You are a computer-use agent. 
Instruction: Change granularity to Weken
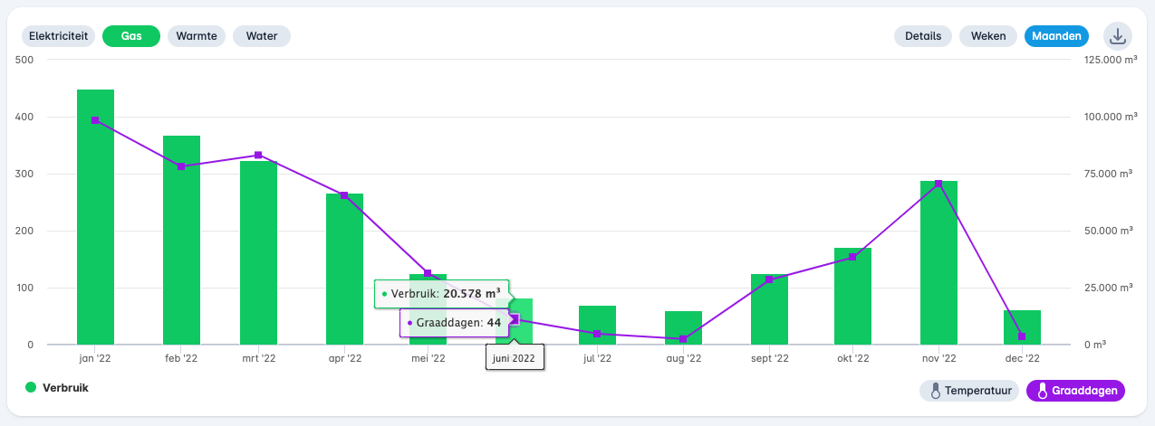(x=988, y=36)
